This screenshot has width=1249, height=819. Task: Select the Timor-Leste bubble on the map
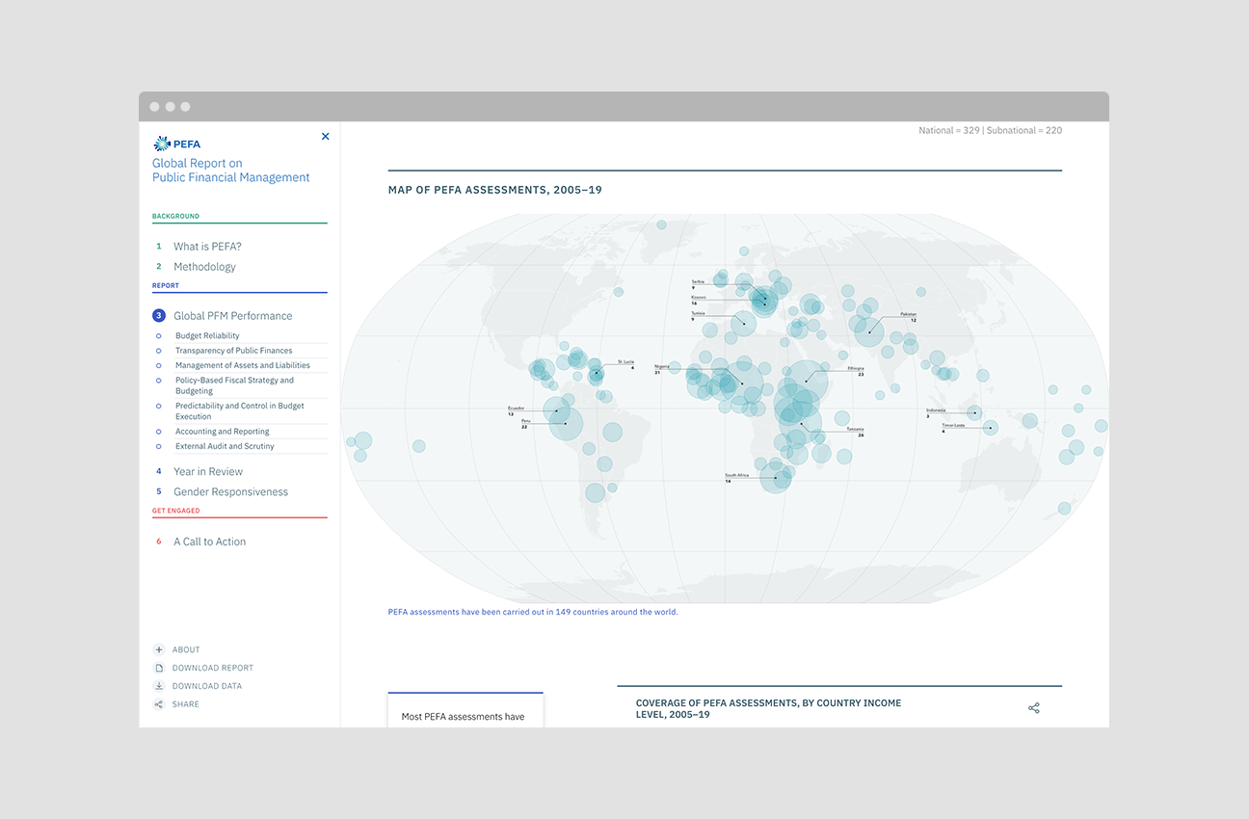click(x=990, y=428)
